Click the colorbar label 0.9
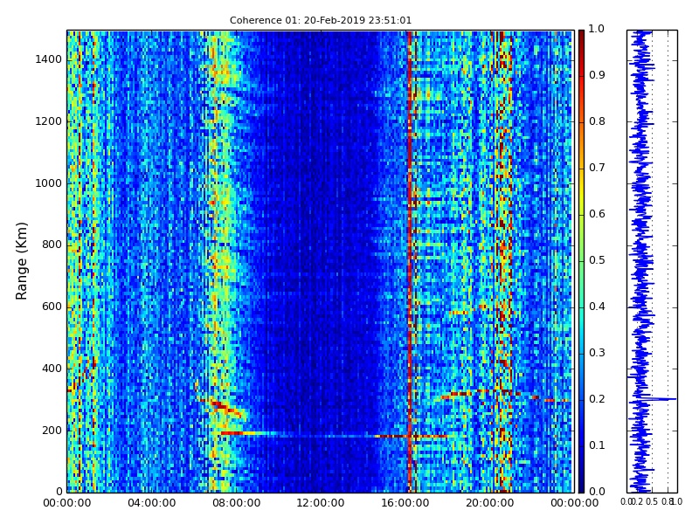This screenshot has height=524, width=699. tap(597, 75)
